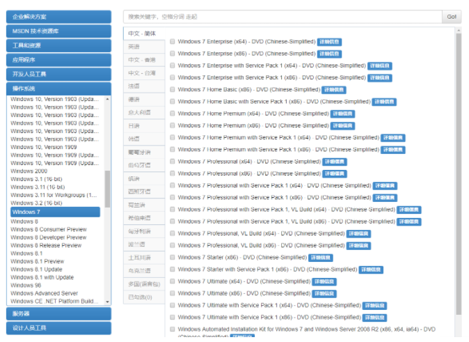Expand the 服务器 category
The height and width of the screenshot is (342, 469).
tap(58, 314)
